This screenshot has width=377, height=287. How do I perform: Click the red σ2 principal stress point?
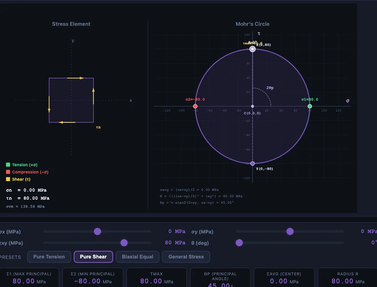195,106
